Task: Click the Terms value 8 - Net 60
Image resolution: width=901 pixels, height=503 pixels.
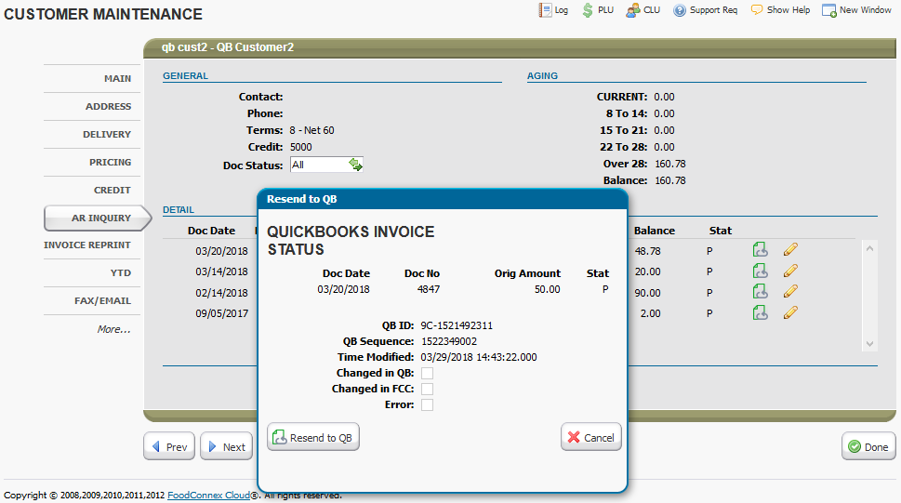Action: point(312,130)
